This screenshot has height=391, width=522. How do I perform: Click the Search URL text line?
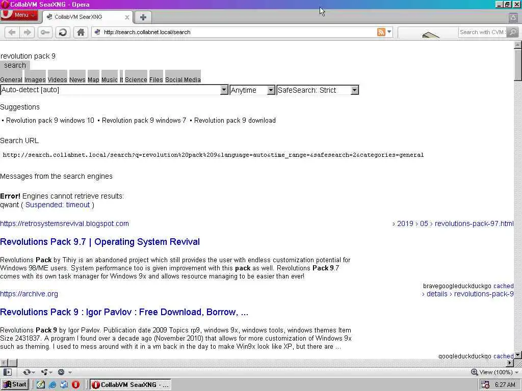click(x=213, y=155)
